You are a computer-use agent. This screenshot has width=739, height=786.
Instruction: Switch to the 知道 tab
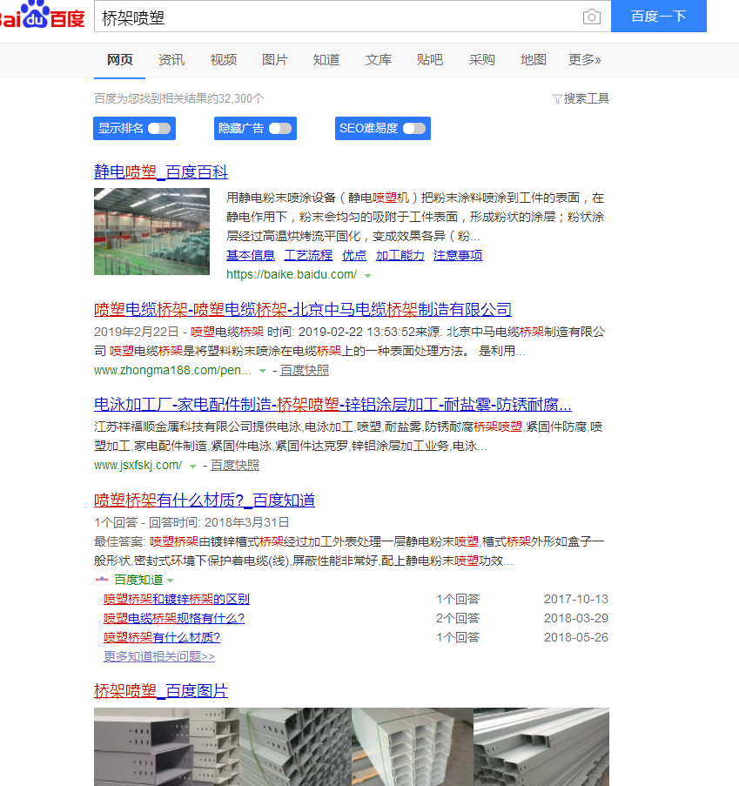326,60
